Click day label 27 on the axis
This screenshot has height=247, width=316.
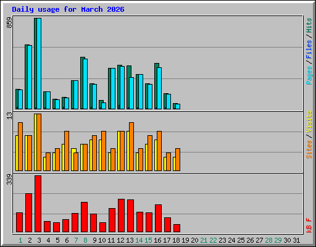259,240
